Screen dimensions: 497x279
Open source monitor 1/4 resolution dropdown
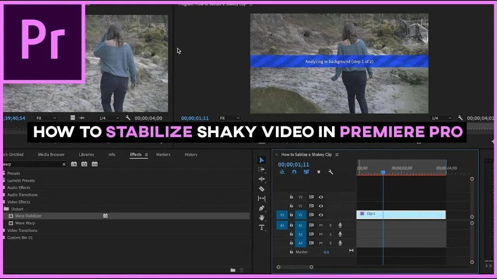109,118
